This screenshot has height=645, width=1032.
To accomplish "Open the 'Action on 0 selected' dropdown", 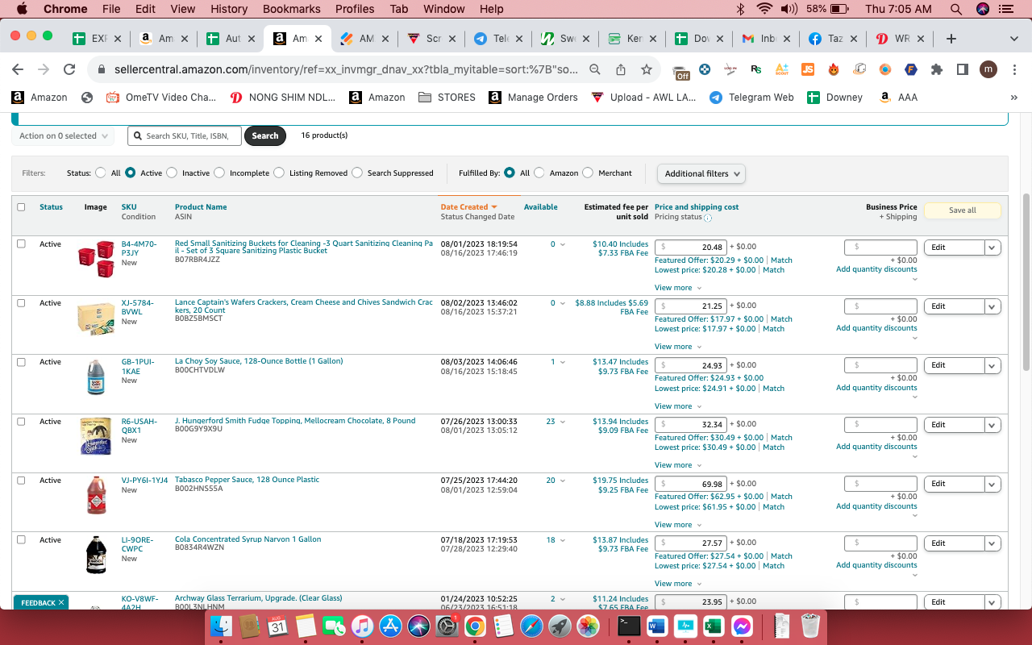I will (x=63, y=136).
